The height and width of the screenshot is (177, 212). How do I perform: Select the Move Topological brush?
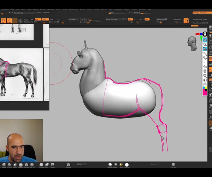[47, 165]
